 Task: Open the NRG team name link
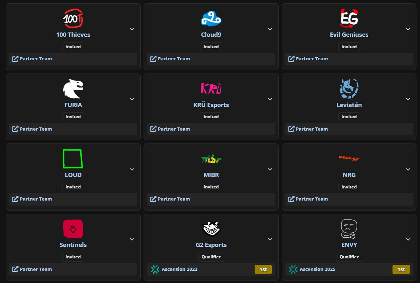349,175
